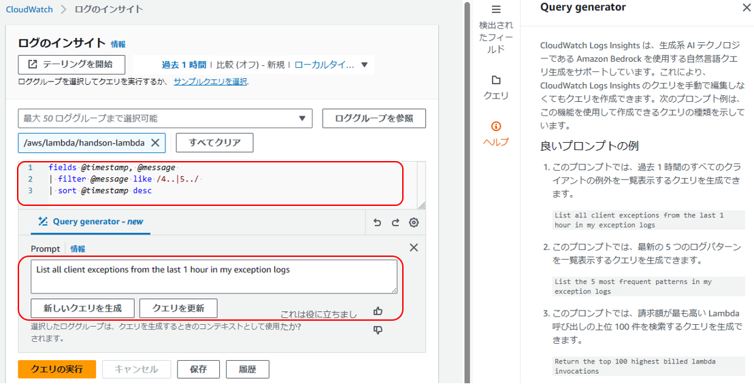Click example prompt 'List all client exceptions' code
Image resolution: width=754 pixels, height=386 pixels.
648,220
